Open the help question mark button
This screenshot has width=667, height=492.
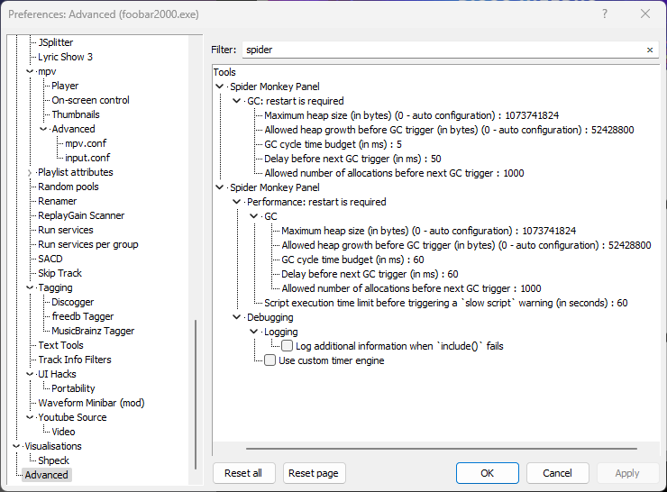tap(605, 14)
